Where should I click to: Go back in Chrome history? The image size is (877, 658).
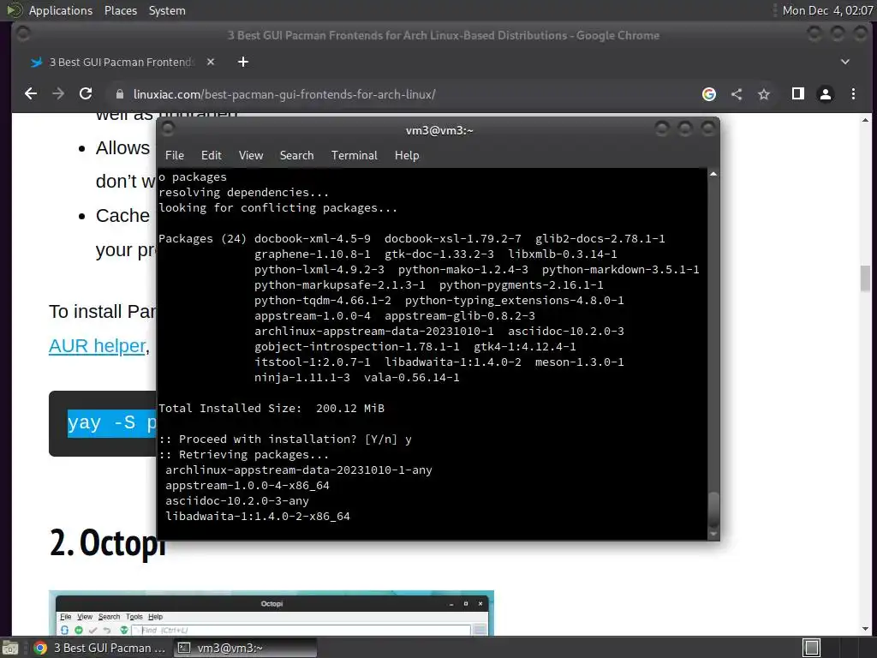[x=31, y=93]
